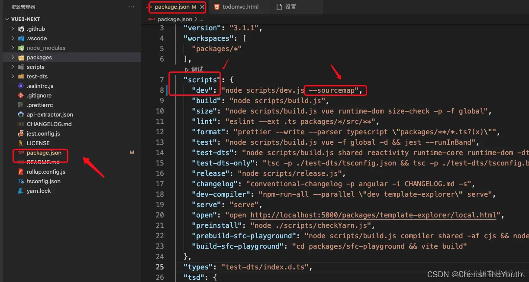Click the CHANGELOG.md markdown icon
Viewport: 529px width, 282px height.
point(21,124)
